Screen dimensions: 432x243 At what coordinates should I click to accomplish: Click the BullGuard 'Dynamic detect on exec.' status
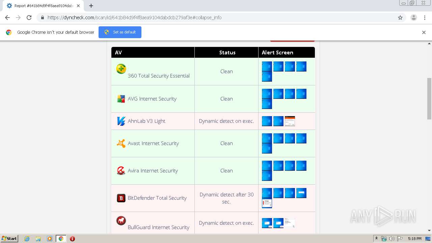[x=226, y=223]
